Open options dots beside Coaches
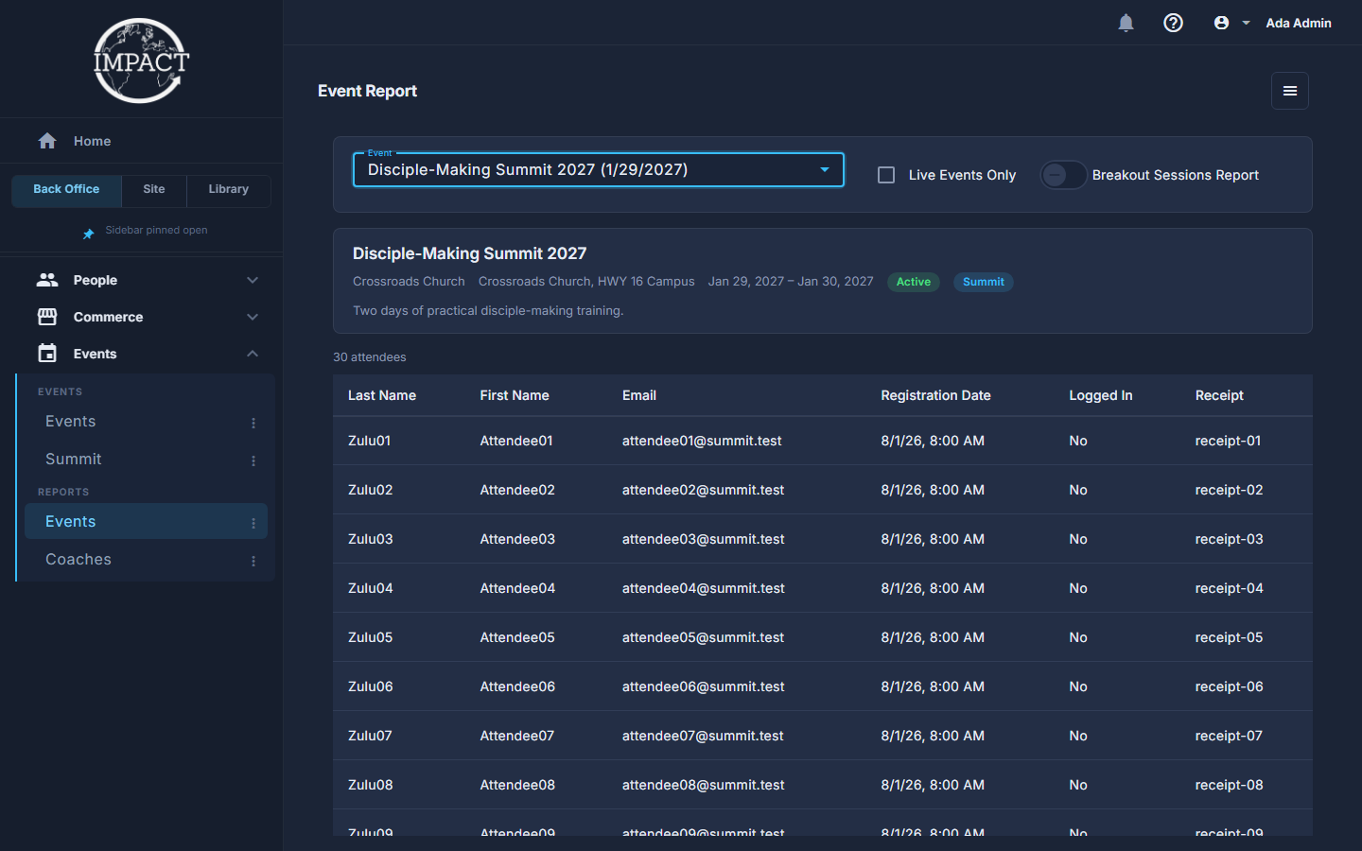1362x851 pixels. click(253, 561)
